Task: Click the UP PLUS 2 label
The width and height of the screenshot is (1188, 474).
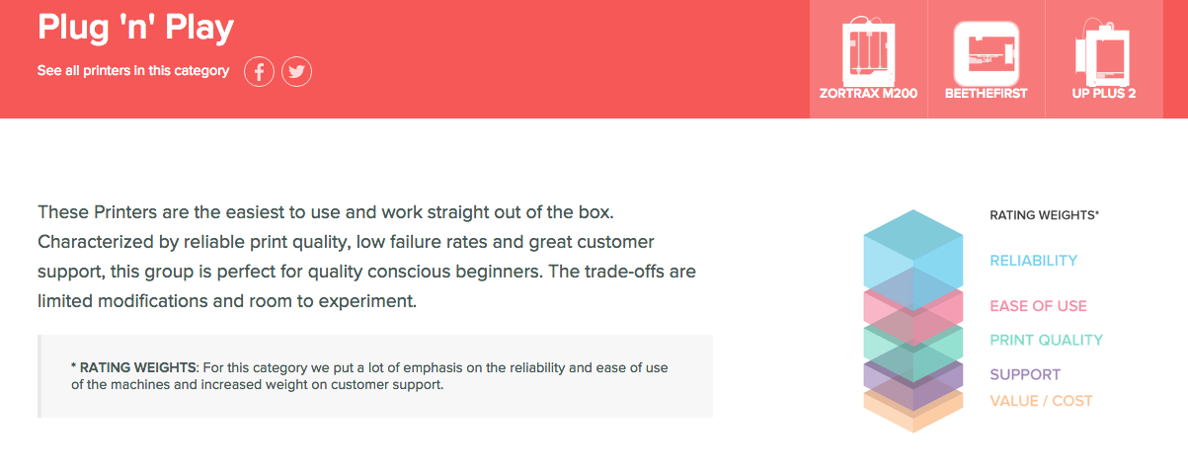Action: pos(1104,94)
